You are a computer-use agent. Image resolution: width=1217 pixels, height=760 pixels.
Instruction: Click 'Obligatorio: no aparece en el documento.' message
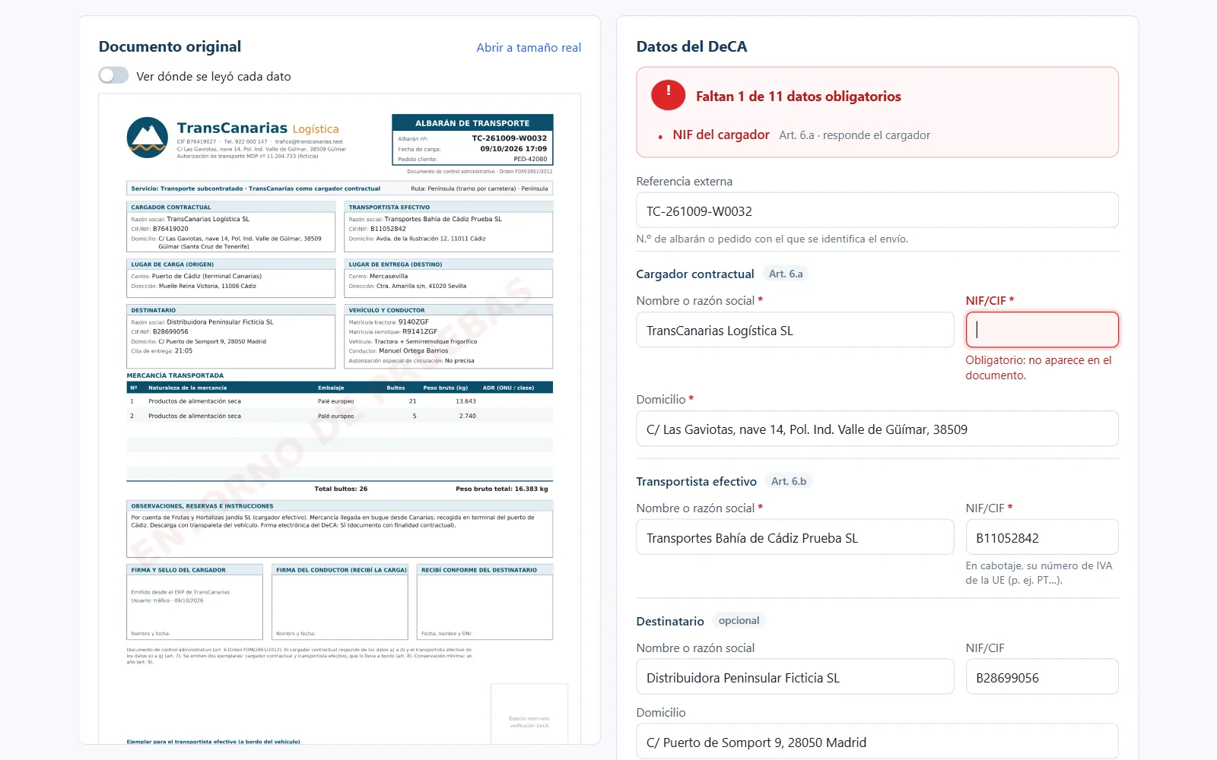click(x=1038, y=368)
